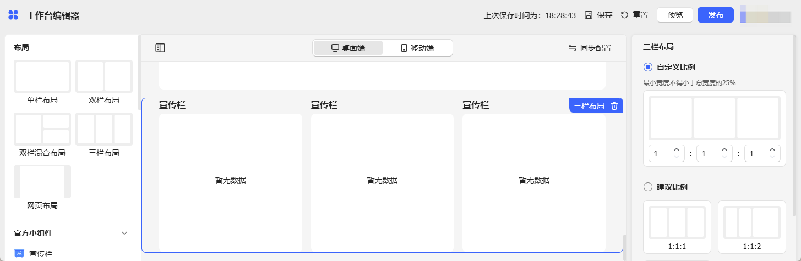The width and height of the screenshot is (801, 261).
Task: Select the 自定义比例 radio button
Action: 648,67
